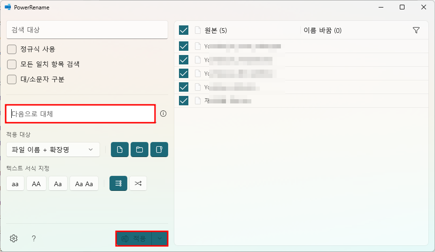The image size is (435, 252).
Task: Uncheck the third file row checkbox
Action: [x=184, y=73]
